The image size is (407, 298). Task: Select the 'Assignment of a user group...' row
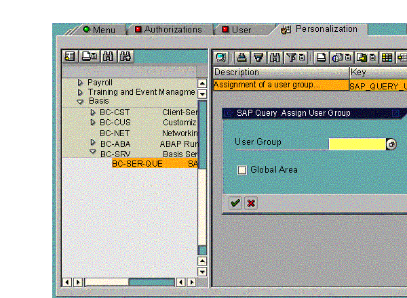pos(280,85)
